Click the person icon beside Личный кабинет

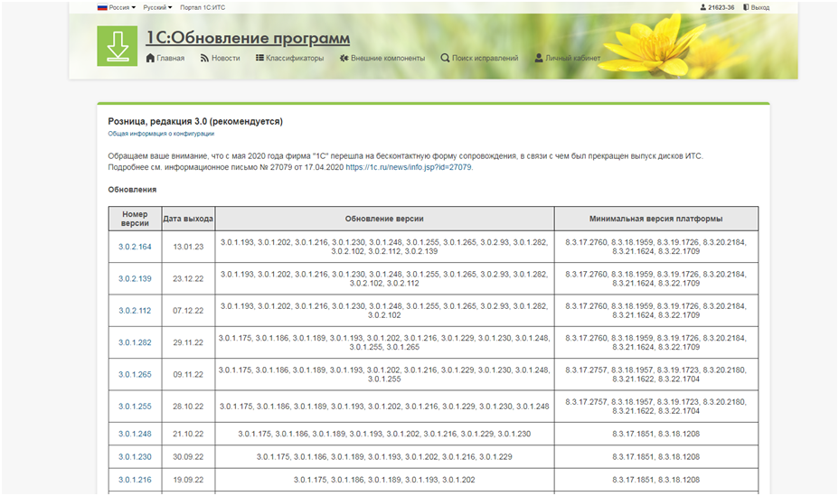pyautogui.click(x=539, y=58)
